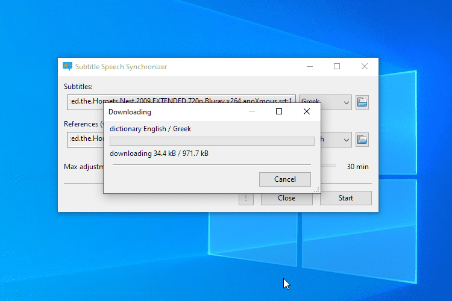Browse for reference file icon

362,140
